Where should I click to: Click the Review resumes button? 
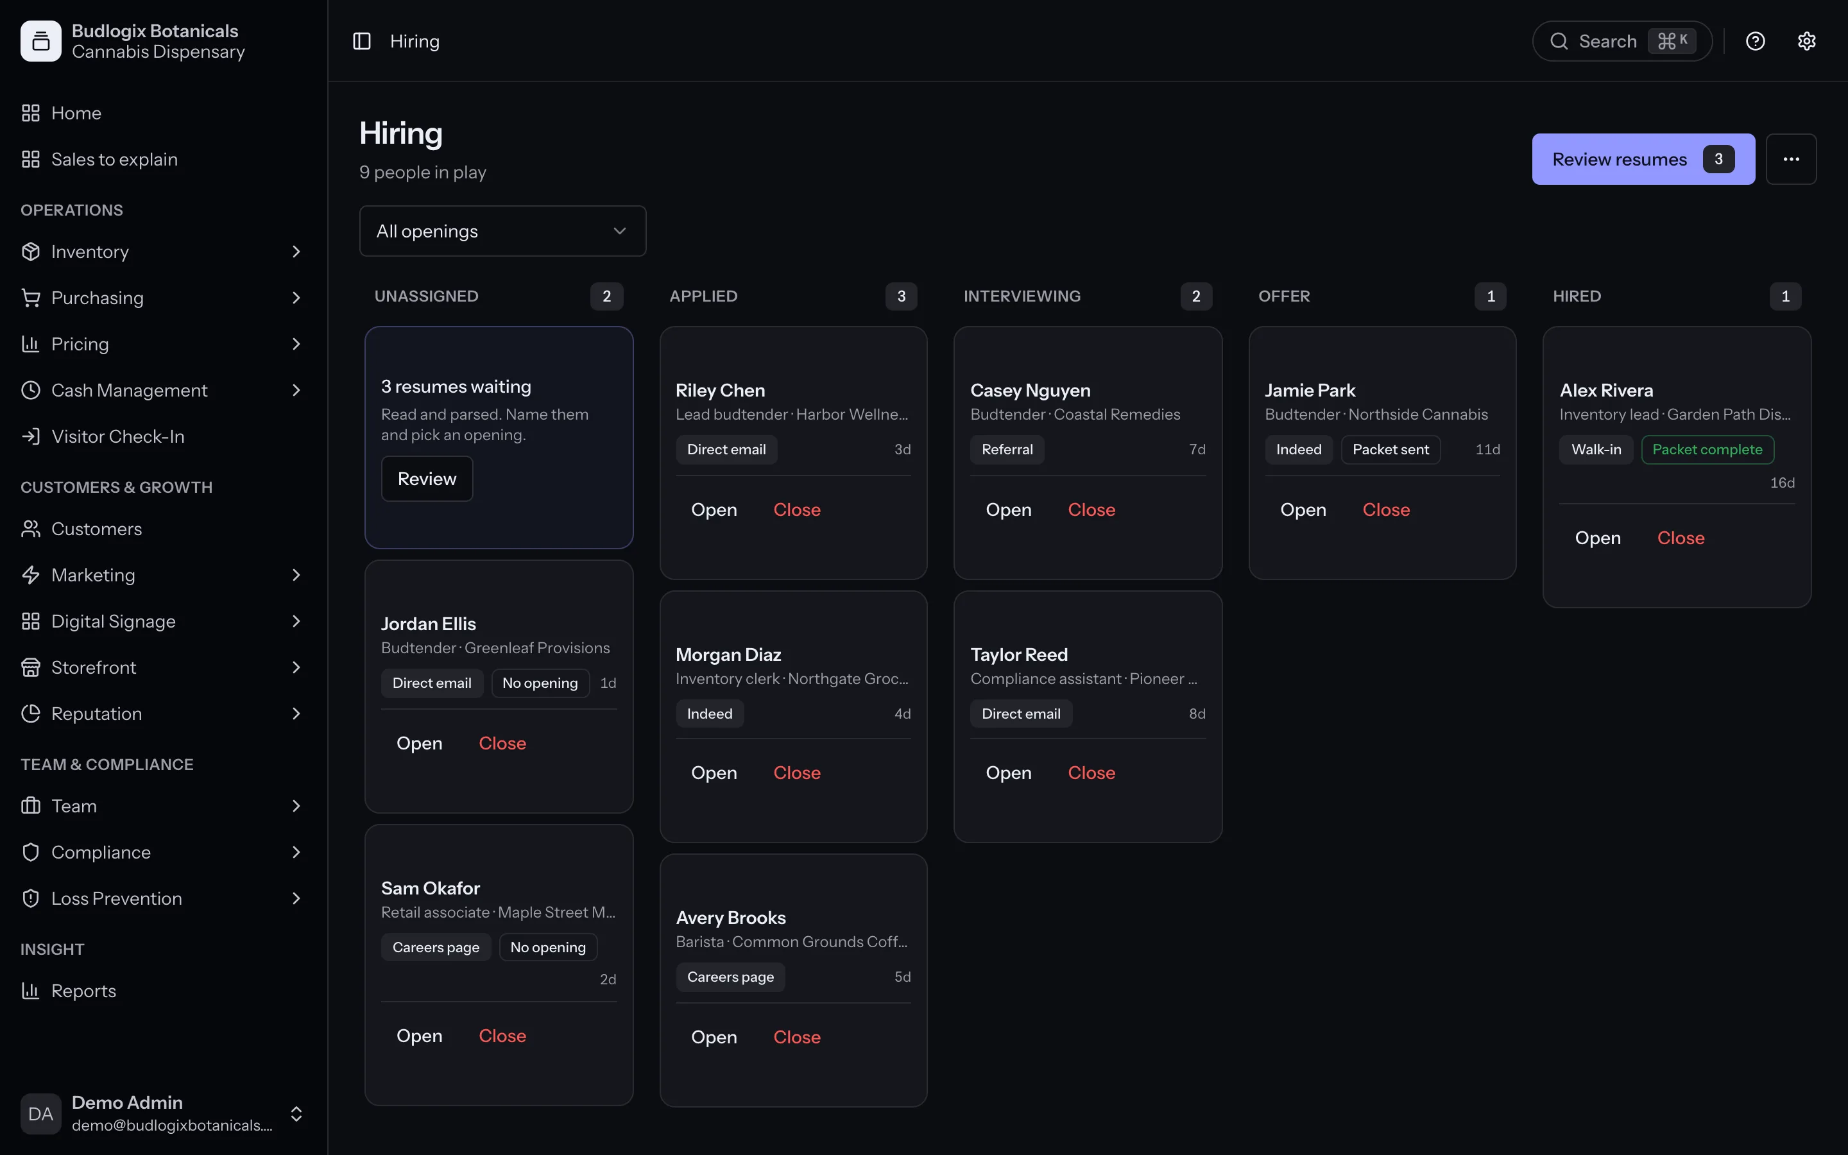click(x=1643, y=159)
